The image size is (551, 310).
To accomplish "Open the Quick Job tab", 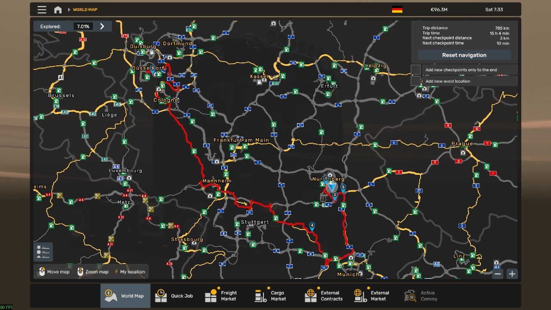I will [175, 296].
